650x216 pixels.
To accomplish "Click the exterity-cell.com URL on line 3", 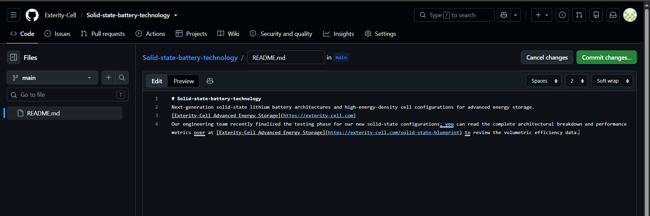I will (x=318, y=115).
